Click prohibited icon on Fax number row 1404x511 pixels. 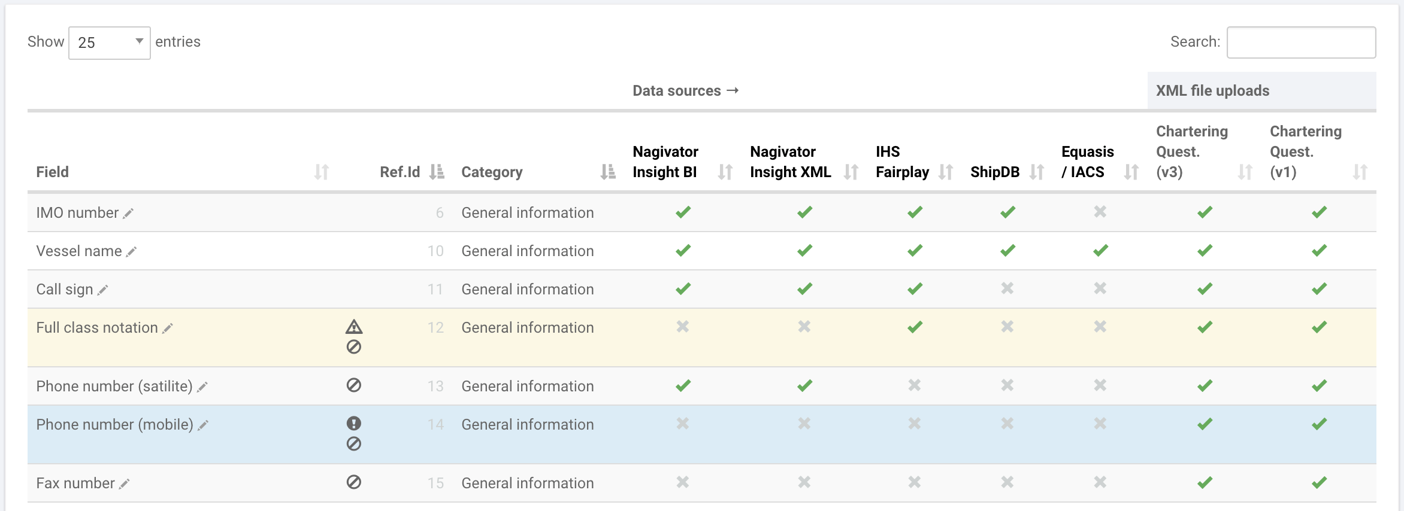[x=354, y=482]
